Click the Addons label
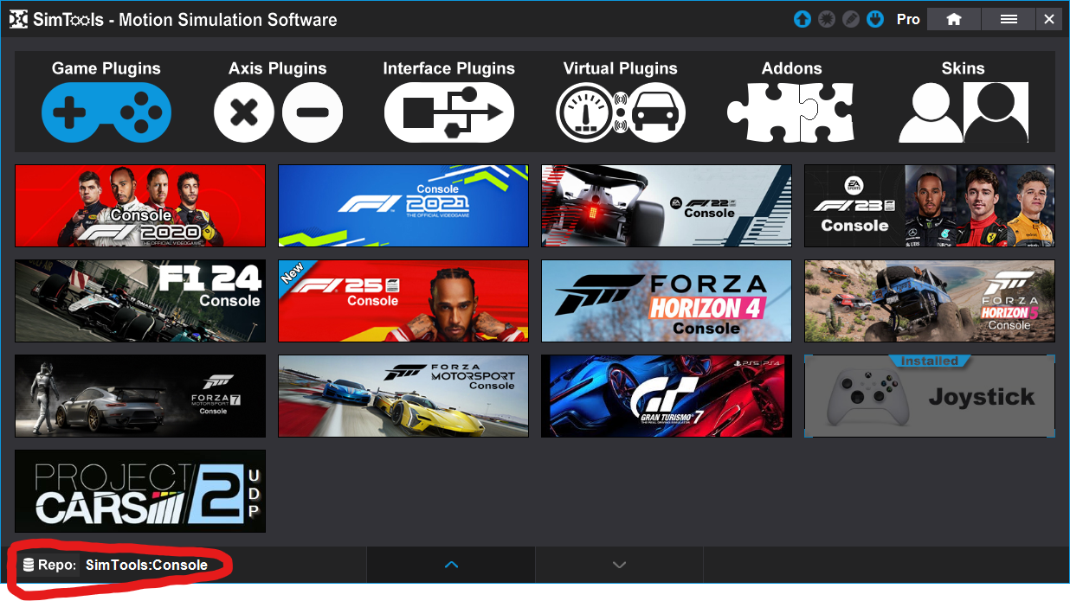The width and height of the screenshot is (1070, 601). [792, 68]
